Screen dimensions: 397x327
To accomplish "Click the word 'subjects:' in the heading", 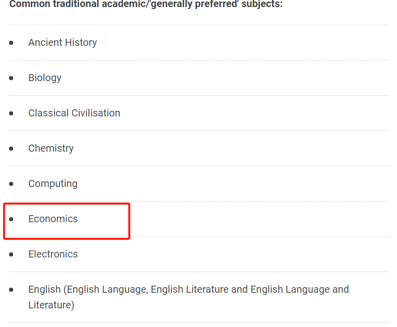I will pyautogui.click(x=262, y=4).
